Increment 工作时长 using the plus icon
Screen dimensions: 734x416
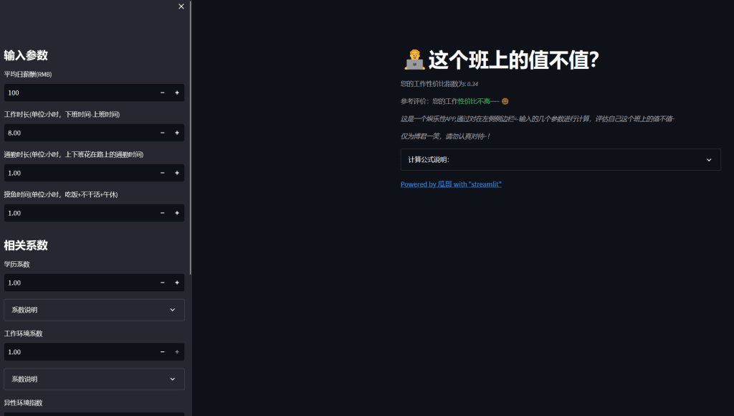(x=176, y=133)
